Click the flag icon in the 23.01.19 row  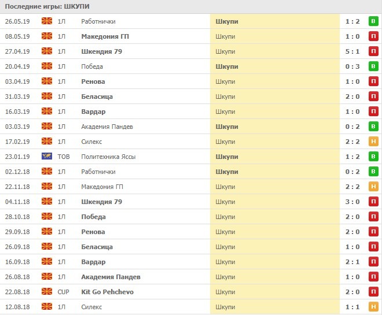click(x=47, y=157)
